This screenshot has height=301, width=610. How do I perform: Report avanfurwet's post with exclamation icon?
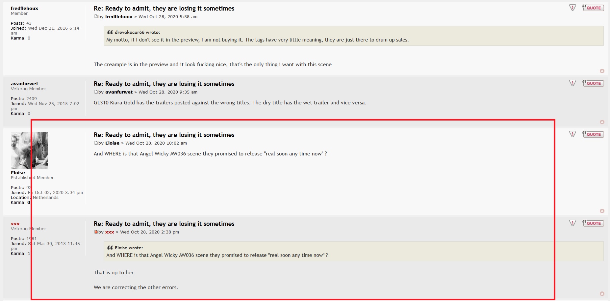tap(572, 83)
